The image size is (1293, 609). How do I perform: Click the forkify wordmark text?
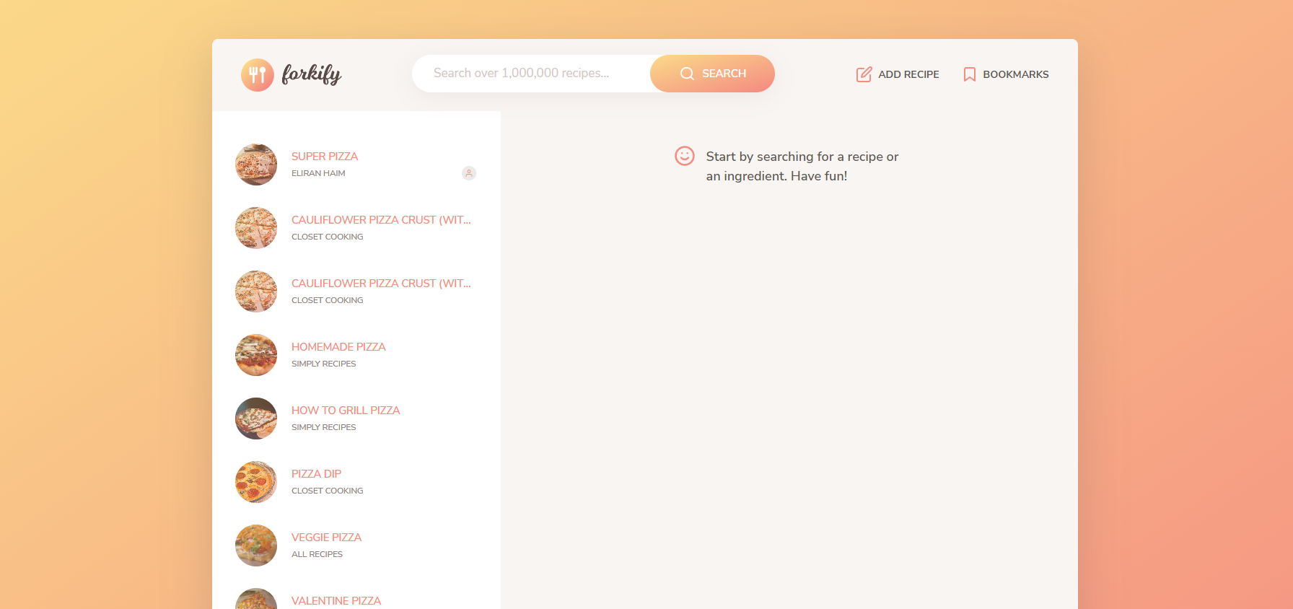point(311,74)
